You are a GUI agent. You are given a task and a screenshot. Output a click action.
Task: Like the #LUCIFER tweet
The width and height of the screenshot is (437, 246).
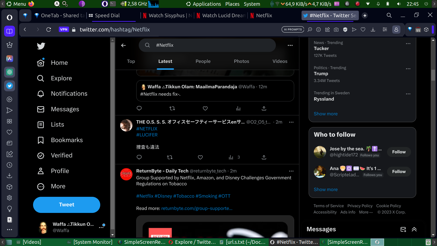click(x=200, y=157)
